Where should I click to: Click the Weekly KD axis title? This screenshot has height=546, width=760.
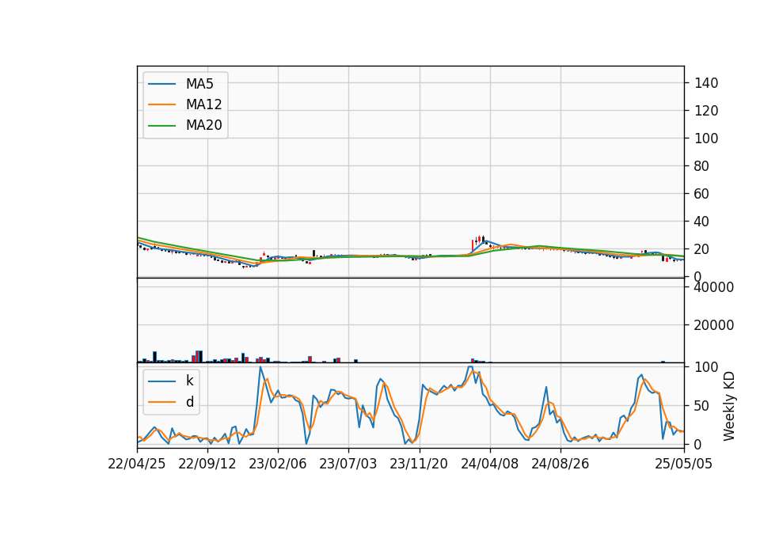pos(729,406)
